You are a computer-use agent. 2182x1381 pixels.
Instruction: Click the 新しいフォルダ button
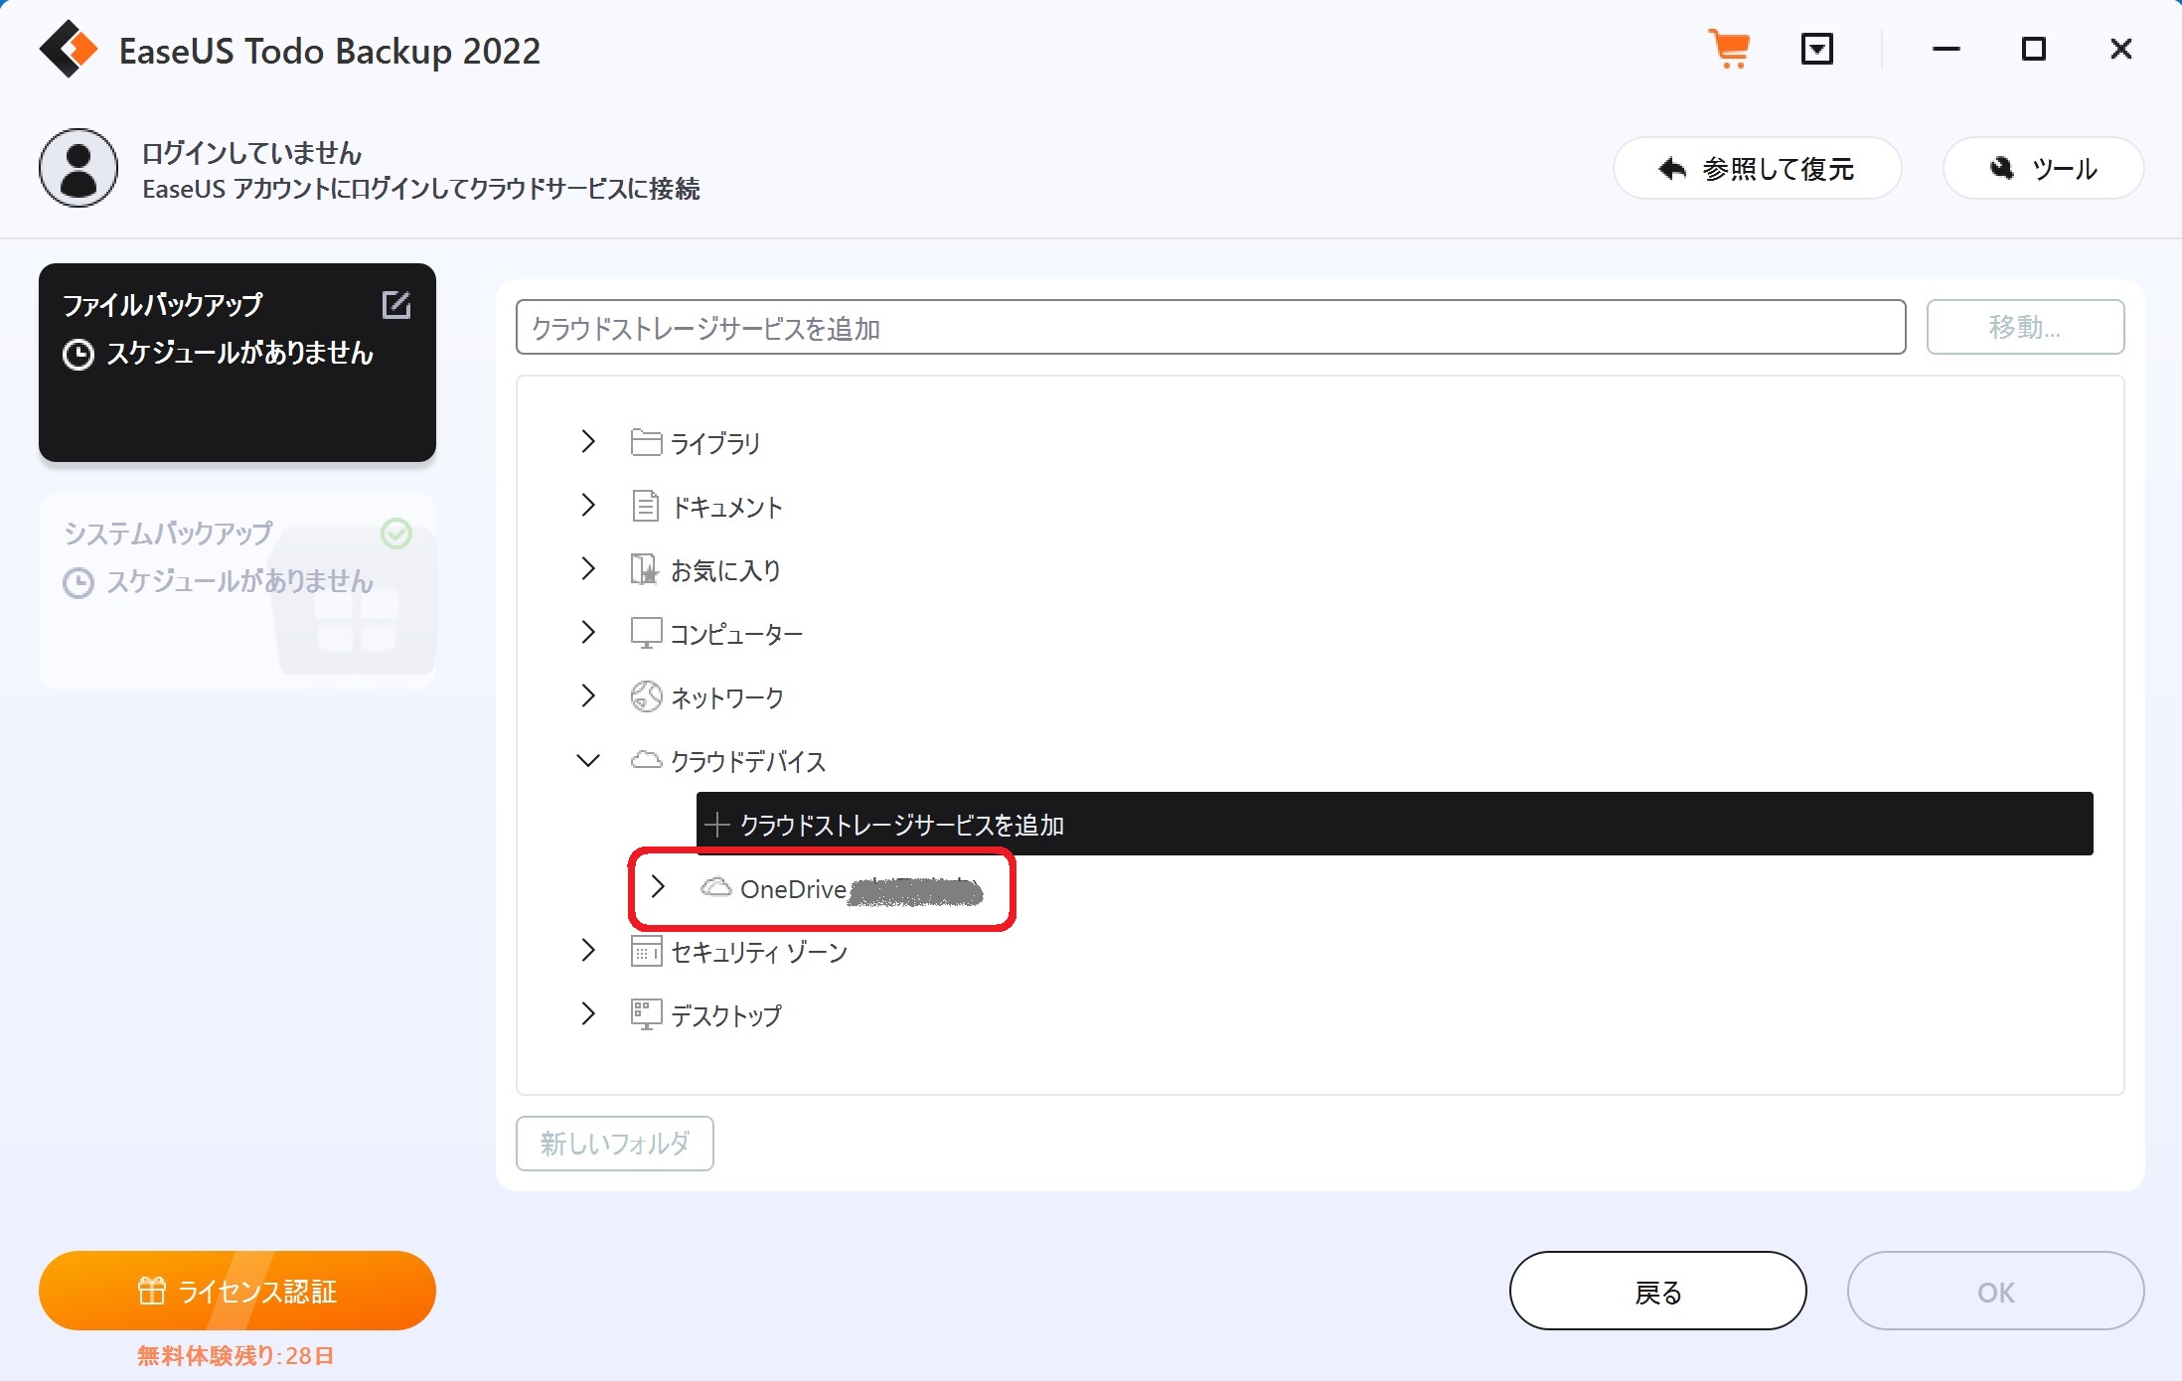point(615,1144)
